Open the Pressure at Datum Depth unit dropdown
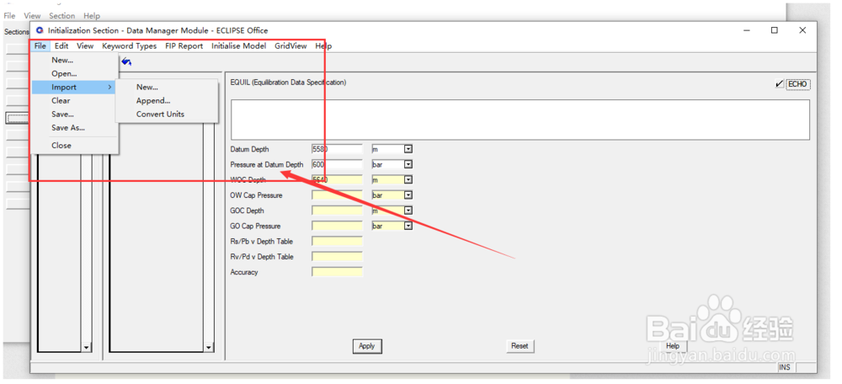The width and height of the screenshot is (842, 384). (408, 164)
